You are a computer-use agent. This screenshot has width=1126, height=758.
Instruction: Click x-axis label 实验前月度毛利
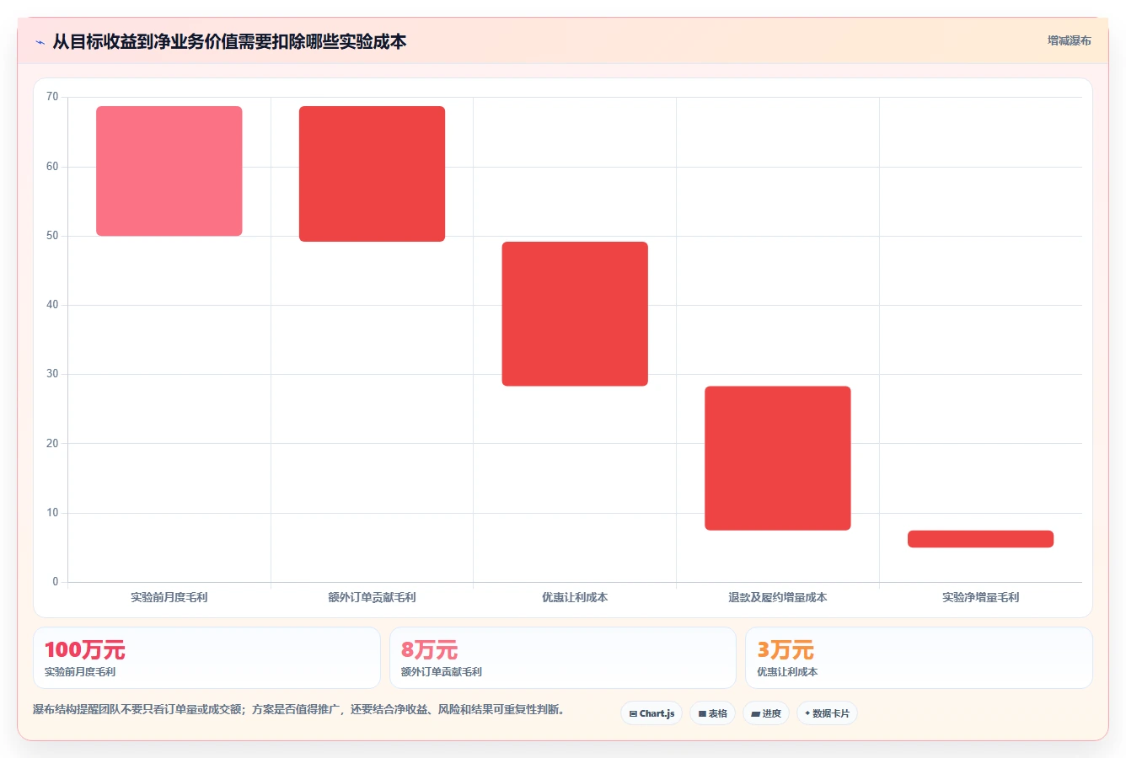pyautogui.click(x=169, y=597)
